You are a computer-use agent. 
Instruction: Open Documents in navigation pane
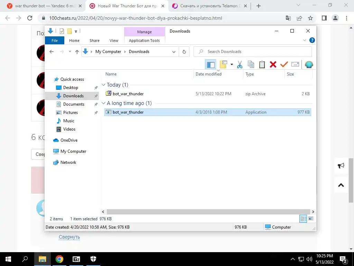[x=74, y=104]
